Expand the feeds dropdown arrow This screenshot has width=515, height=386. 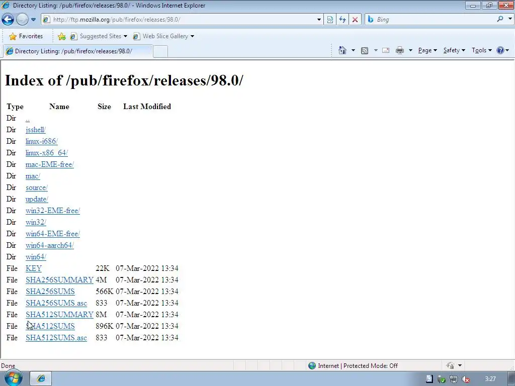click(375, 50)
